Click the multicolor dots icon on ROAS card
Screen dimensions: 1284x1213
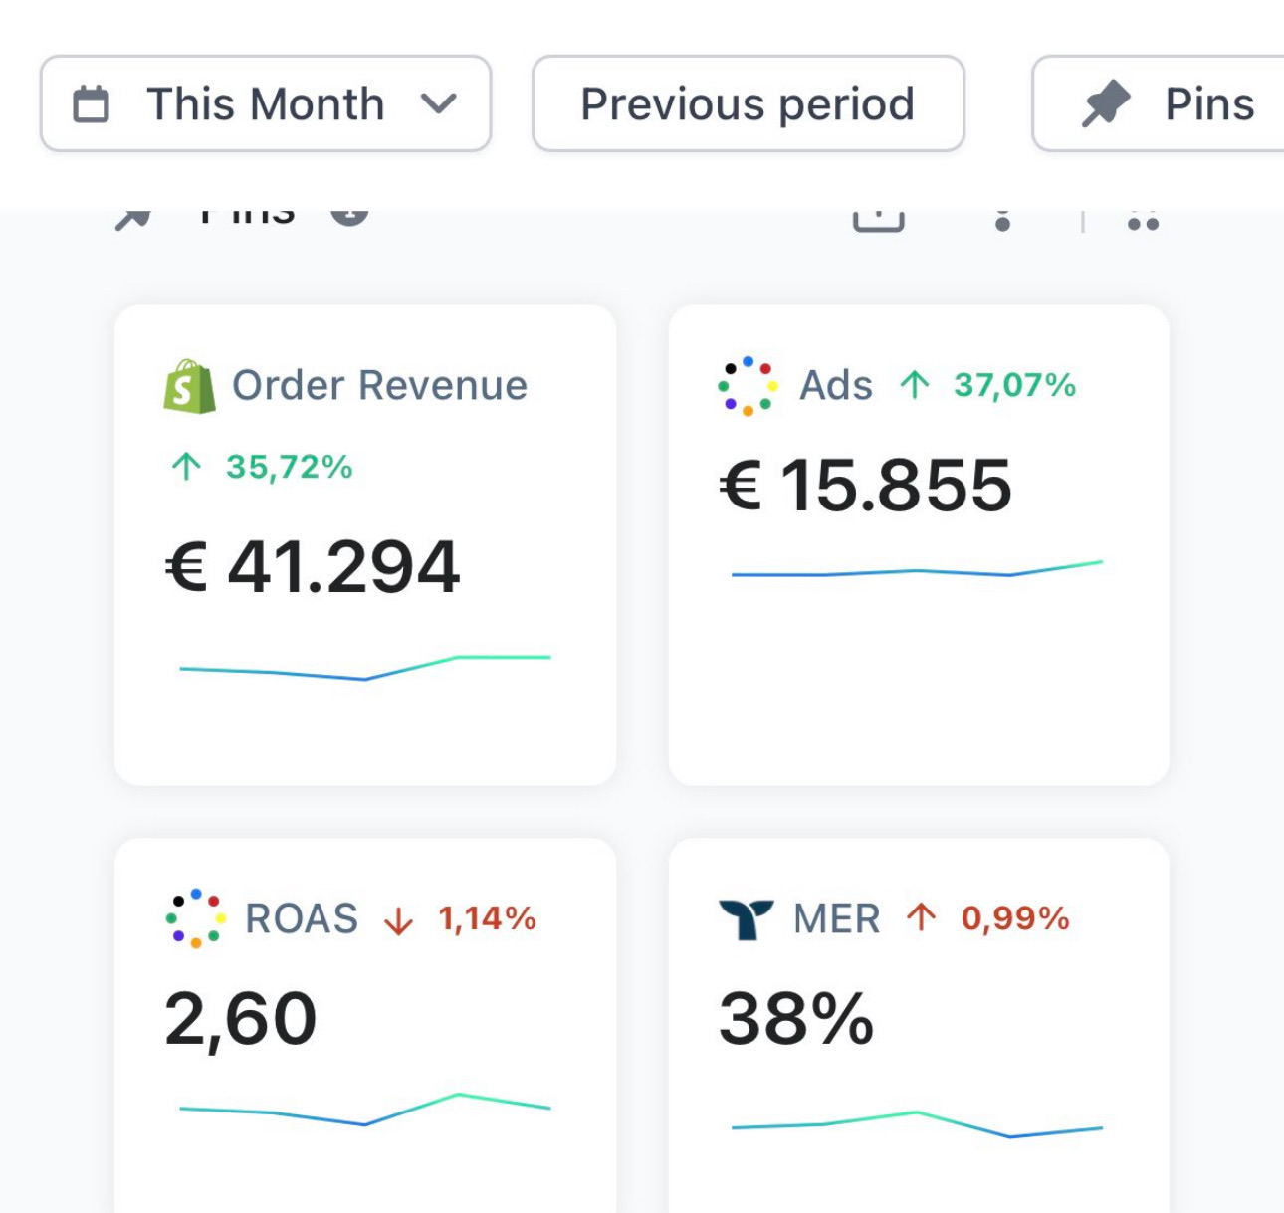(x=195, y=917)
